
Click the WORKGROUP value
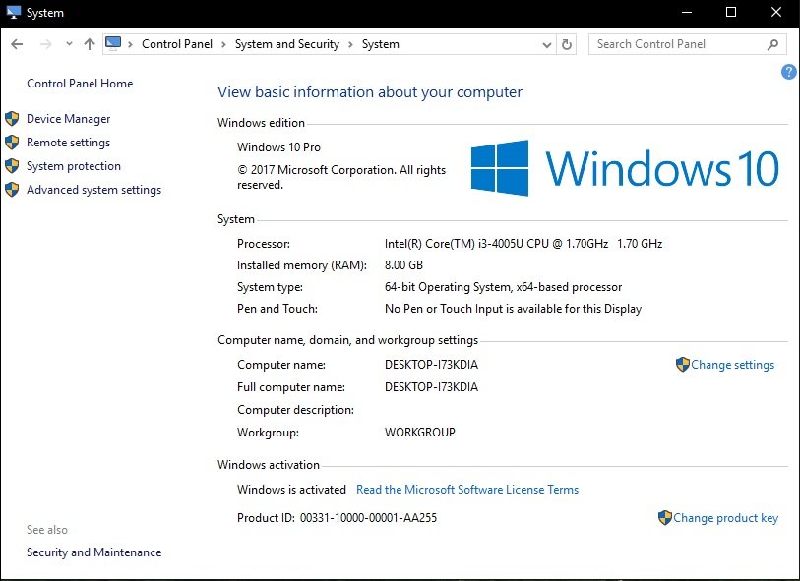pyautogui.click(x=420, y=433)
